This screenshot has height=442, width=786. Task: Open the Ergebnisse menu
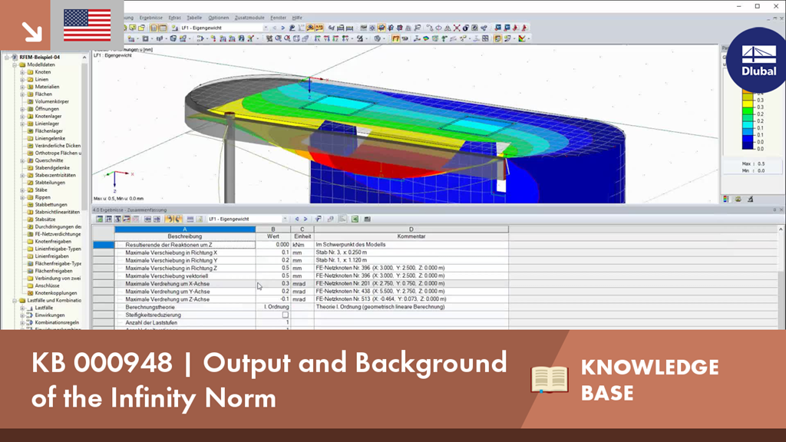151,18
